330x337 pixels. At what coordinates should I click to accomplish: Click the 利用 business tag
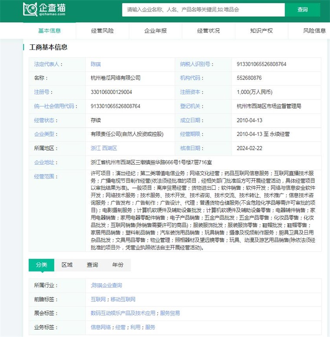click(135, 327)
